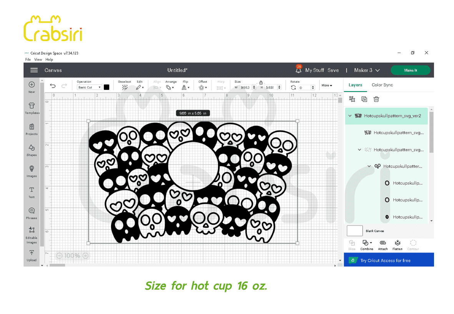Delete the layer with the trash icon
The image size is (454, 314).
376,99
